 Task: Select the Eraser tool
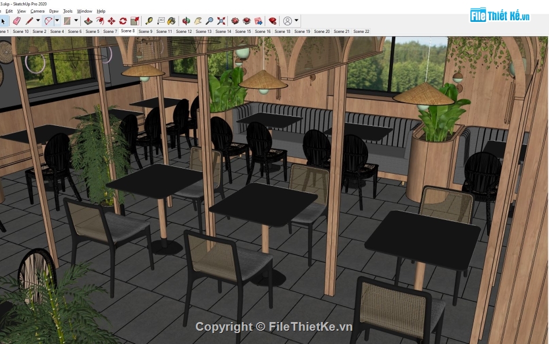17,21
